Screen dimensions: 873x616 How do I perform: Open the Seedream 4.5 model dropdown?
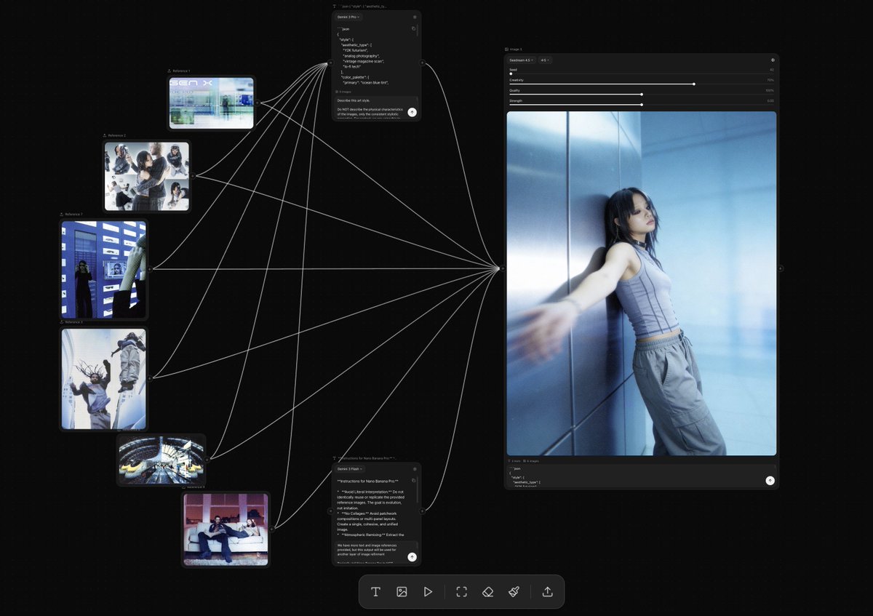[x=521, y=60]
